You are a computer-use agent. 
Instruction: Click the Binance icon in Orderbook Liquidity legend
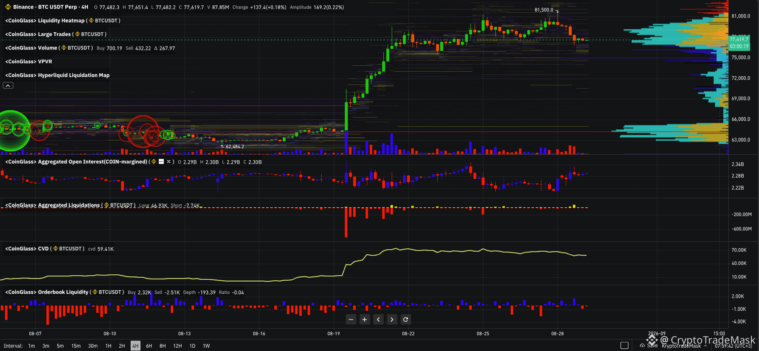95,292
